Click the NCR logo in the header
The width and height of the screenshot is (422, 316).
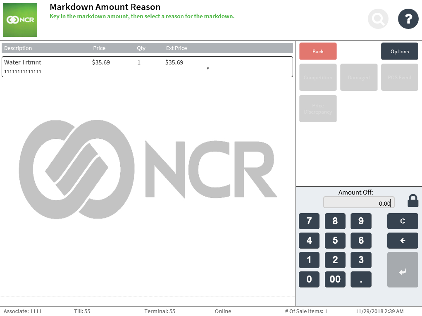pos(20,20)
